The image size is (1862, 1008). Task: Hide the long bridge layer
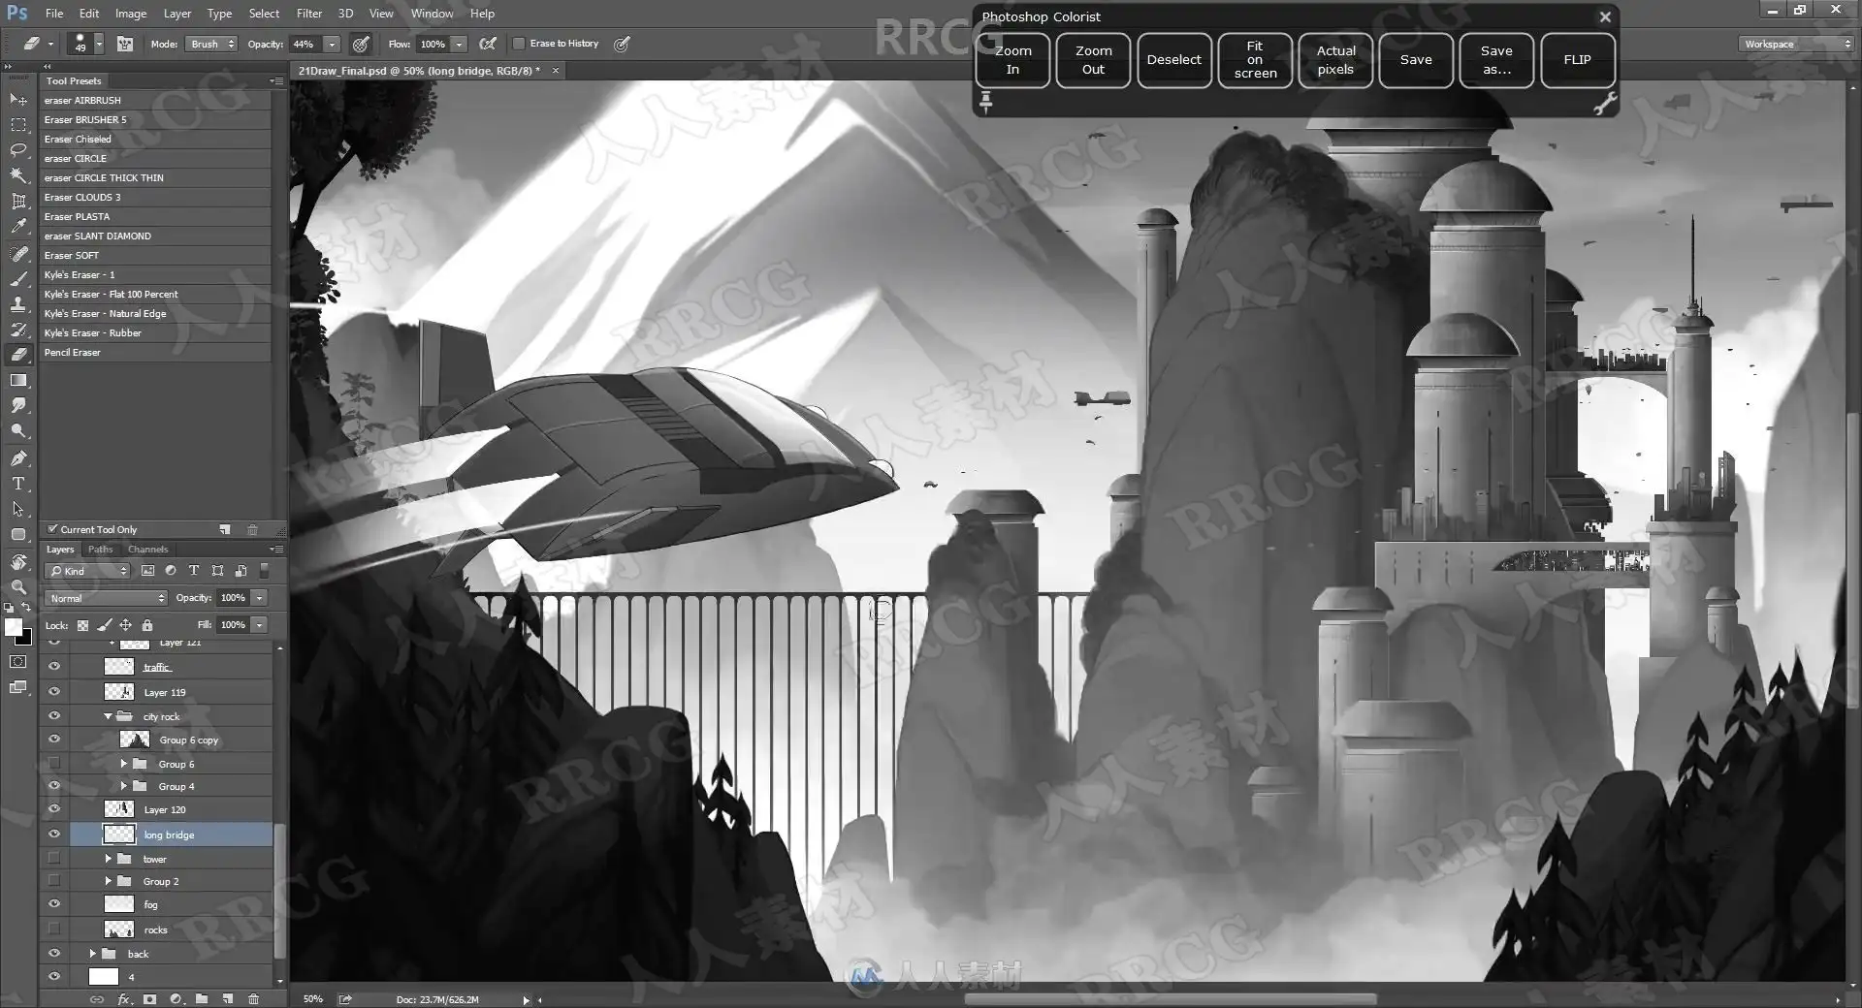pos(54,834)
